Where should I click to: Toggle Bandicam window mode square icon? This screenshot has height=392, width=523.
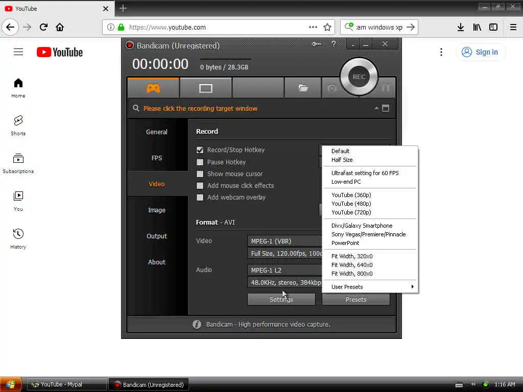click(x=386, y=108)
